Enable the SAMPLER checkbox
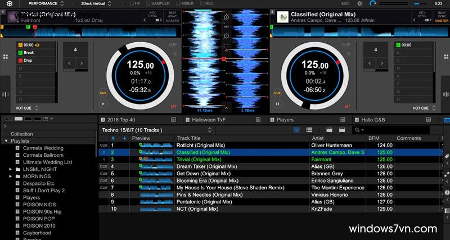The width and height of the screenshot is (450, 240). point(148,4)
